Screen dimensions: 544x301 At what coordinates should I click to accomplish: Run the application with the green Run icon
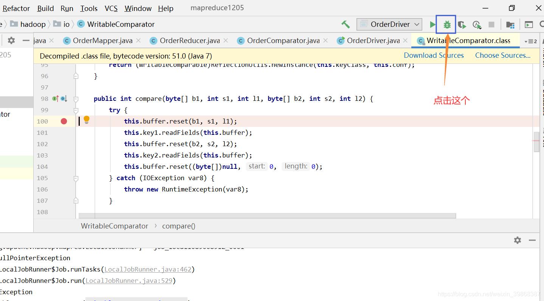[x=432, y=24]
